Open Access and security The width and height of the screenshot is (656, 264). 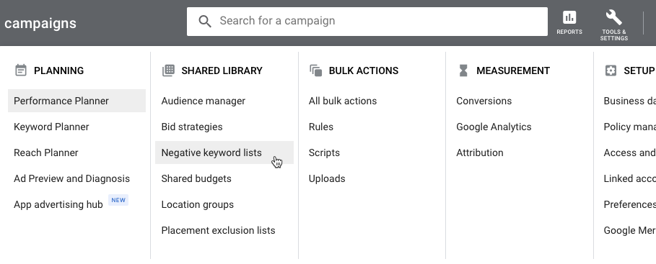click(629, 153)
